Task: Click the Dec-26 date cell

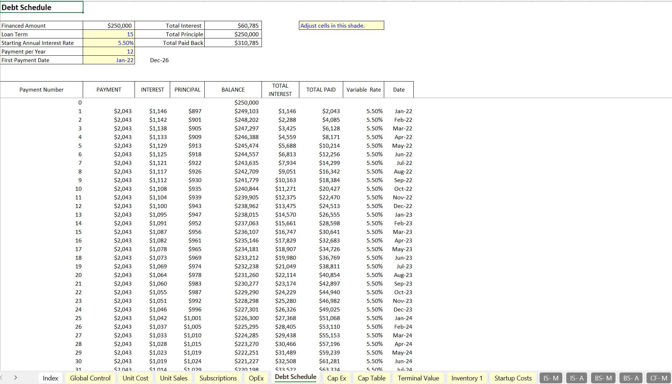Action: pos(152,60)
